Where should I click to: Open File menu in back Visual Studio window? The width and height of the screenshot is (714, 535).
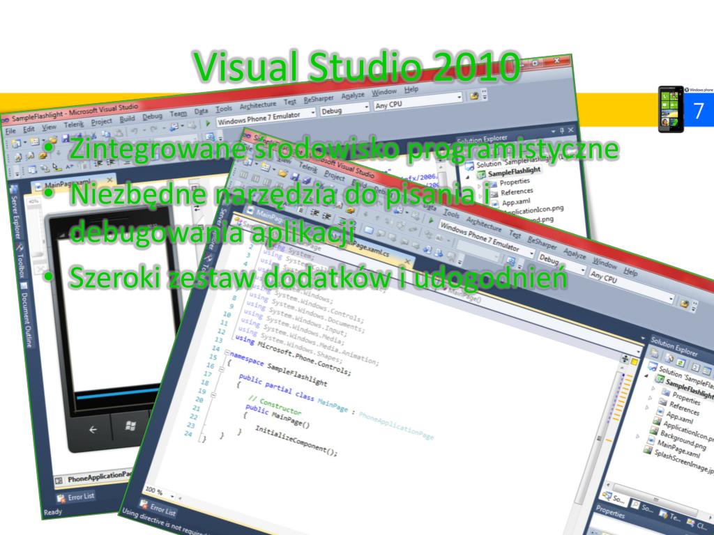pyautogui.click(x=10, y=130)
